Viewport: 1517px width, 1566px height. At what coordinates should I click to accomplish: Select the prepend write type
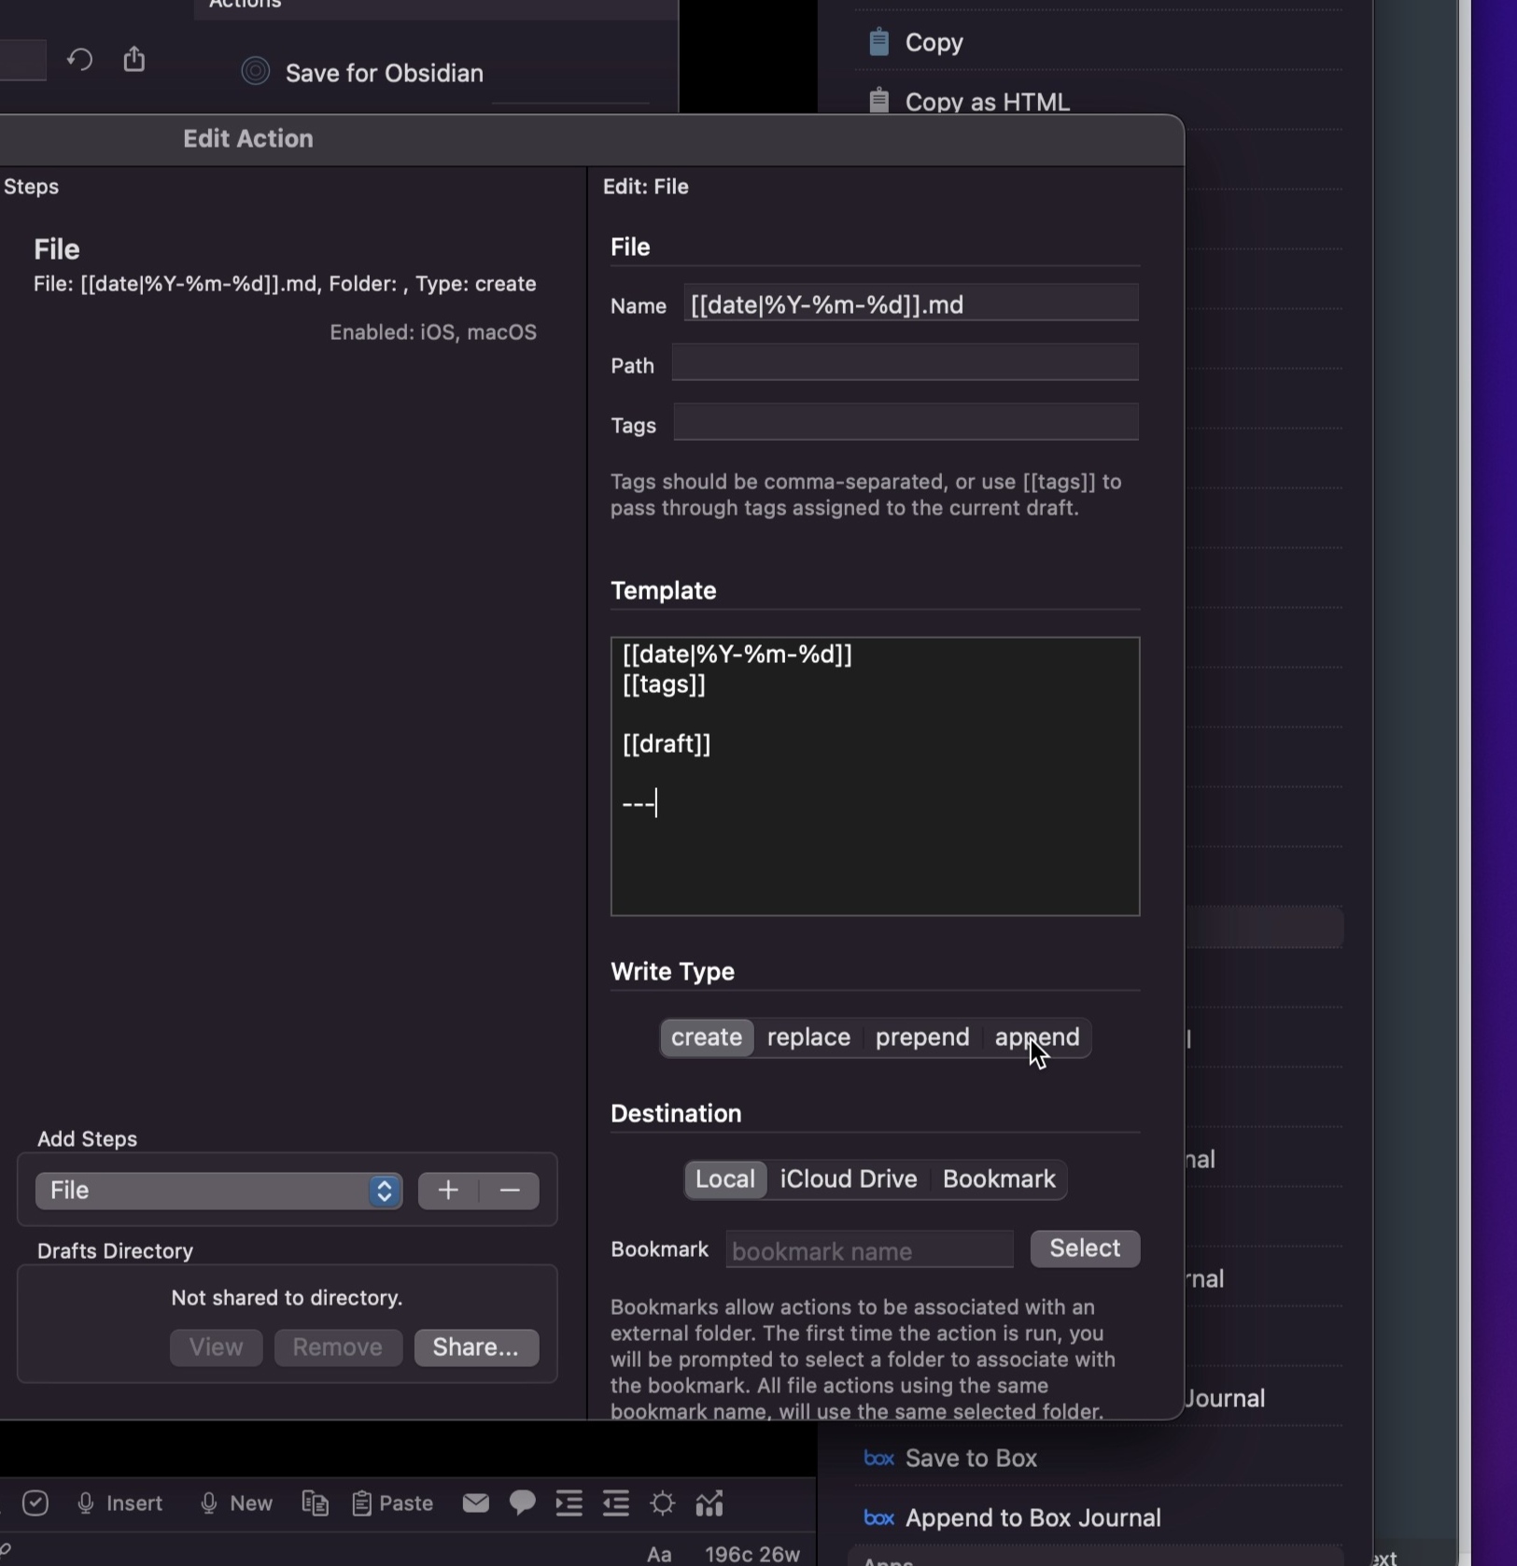pos(922,1037)
